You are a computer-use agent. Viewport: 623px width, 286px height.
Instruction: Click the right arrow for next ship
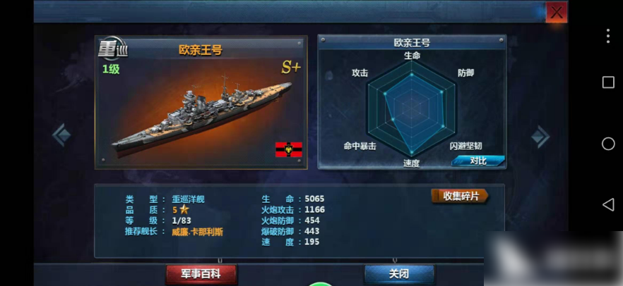[541, 137]
